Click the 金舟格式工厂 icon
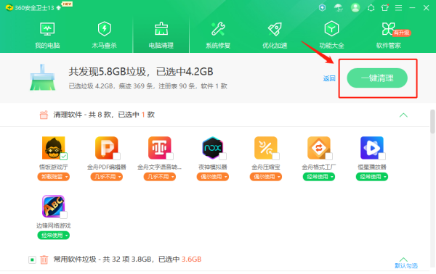Screen dimensions: 436x274 [319, 148]
